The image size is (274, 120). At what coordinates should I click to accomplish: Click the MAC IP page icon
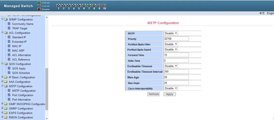point(9,46)
